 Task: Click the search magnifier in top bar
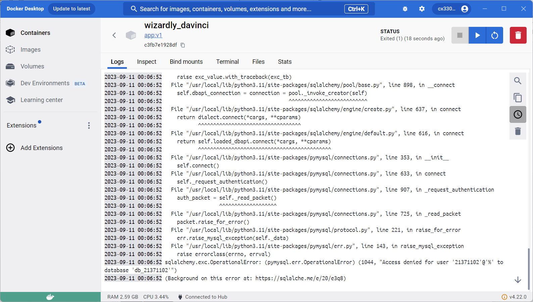click(x=134, y=9)
